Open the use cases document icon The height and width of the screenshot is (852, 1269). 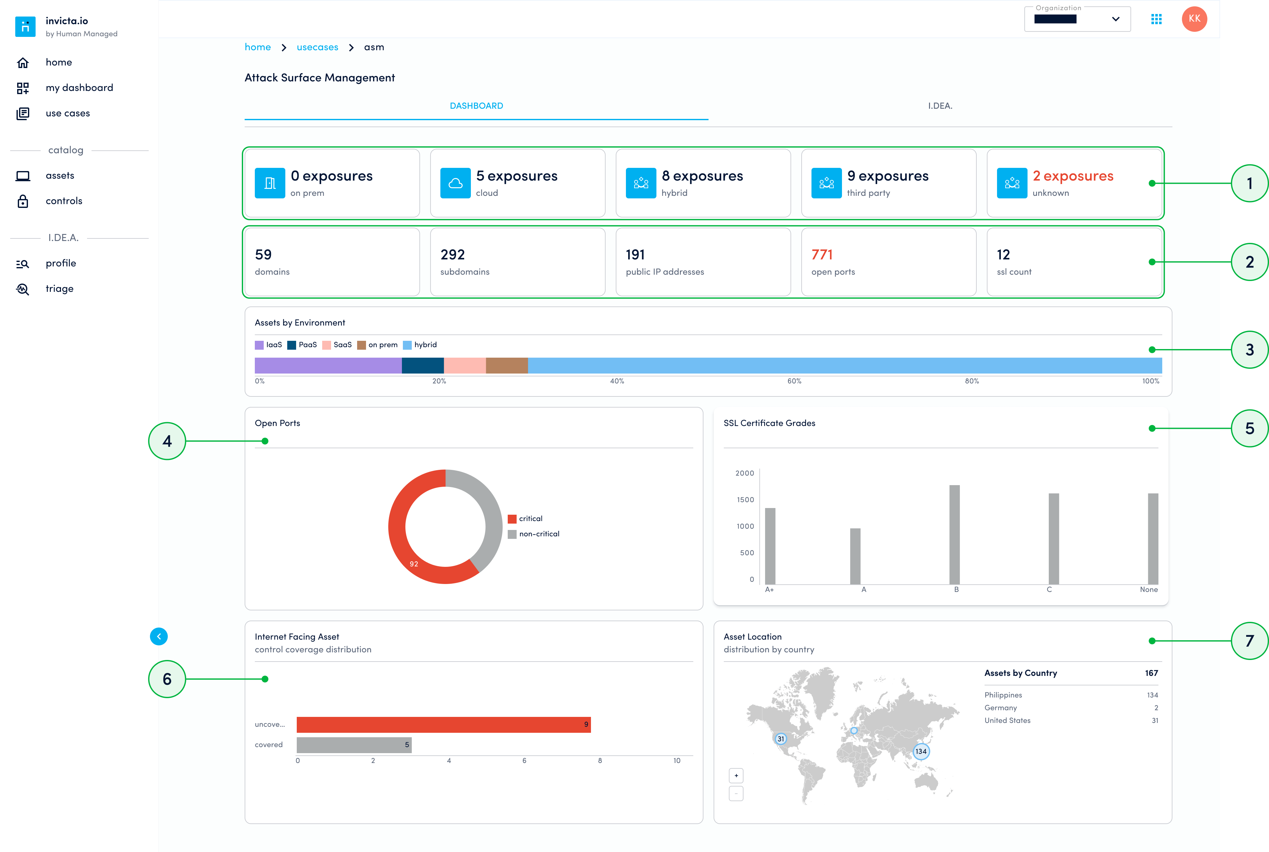coord(23,113)
